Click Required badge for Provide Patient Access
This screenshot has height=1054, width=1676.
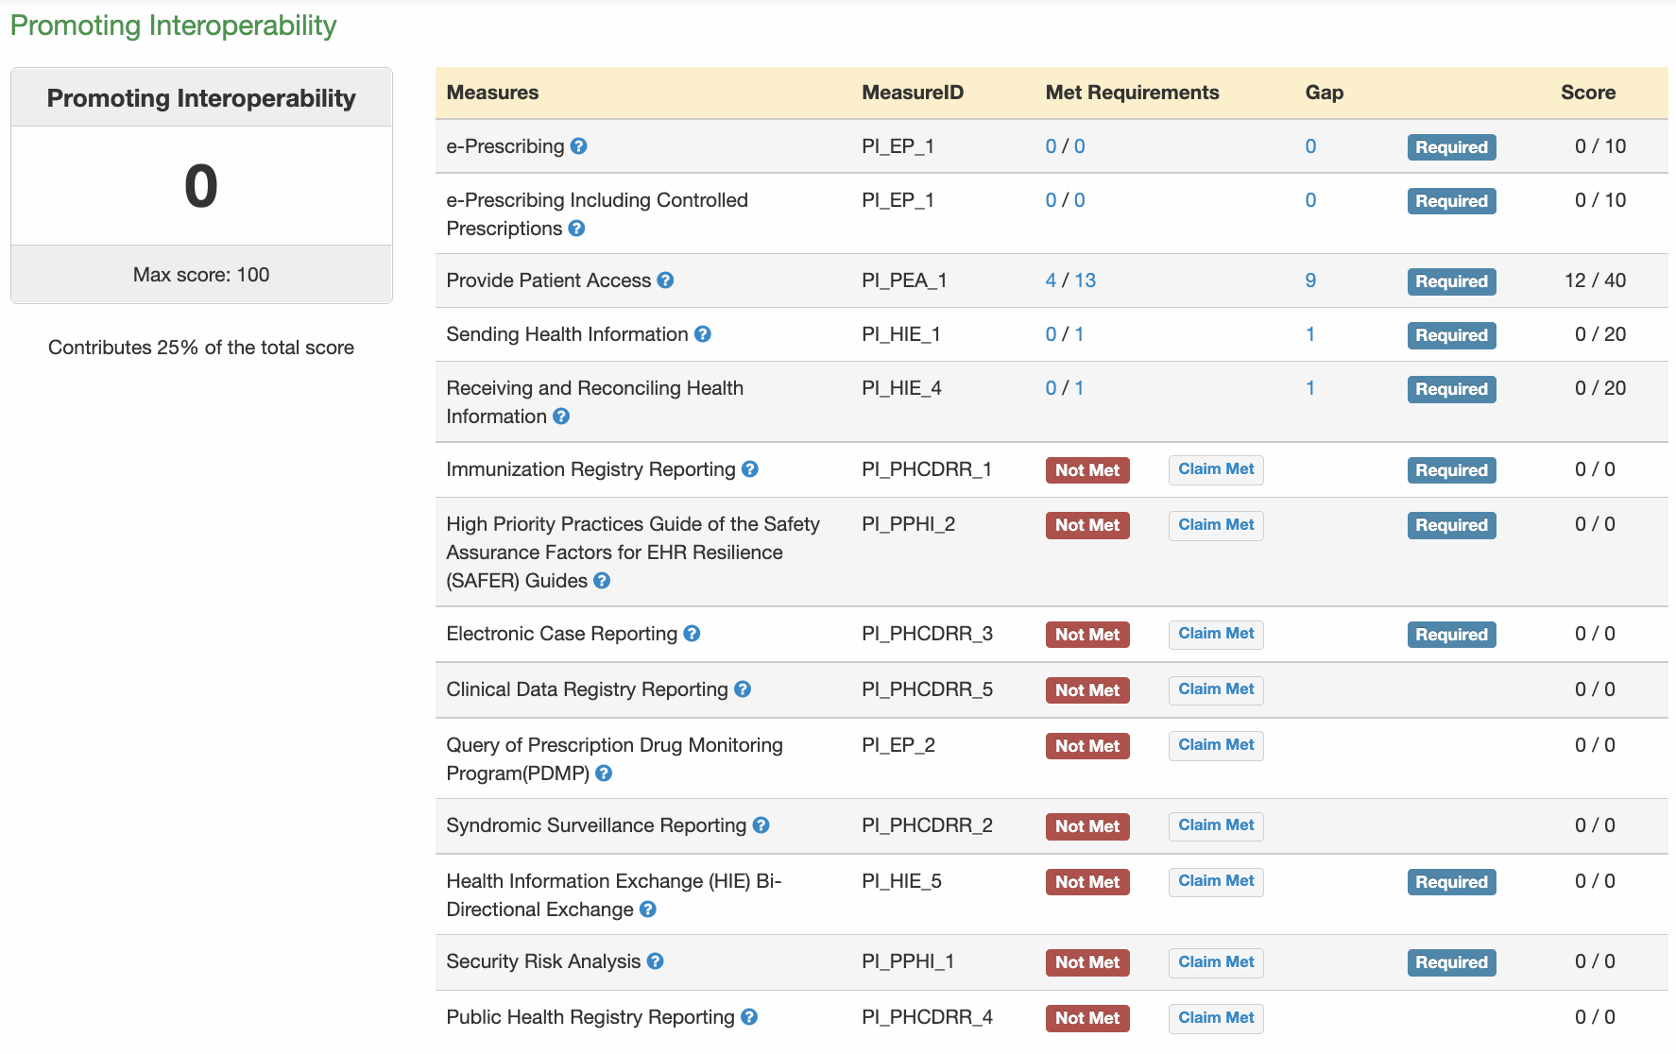[x=1451, y=281]
